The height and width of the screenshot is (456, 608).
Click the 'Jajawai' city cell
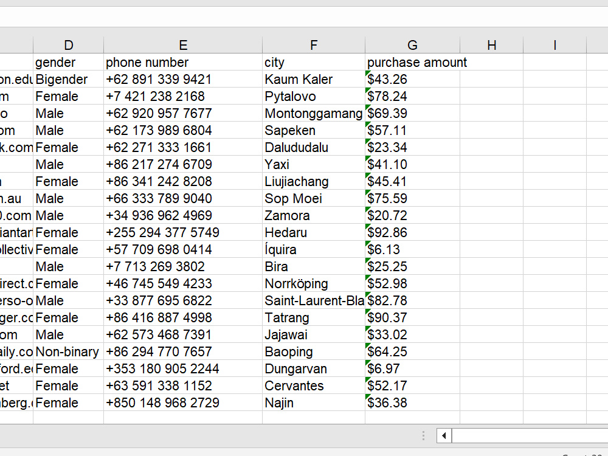point(314,334)
